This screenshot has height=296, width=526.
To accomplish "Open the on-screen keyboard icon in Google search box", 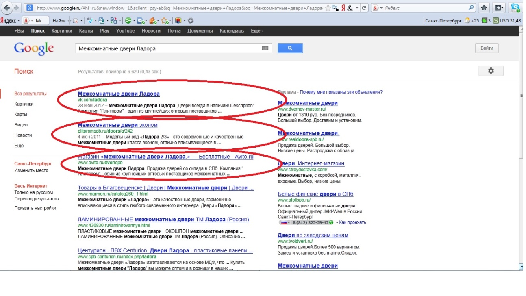I will [x=265, y=48].
